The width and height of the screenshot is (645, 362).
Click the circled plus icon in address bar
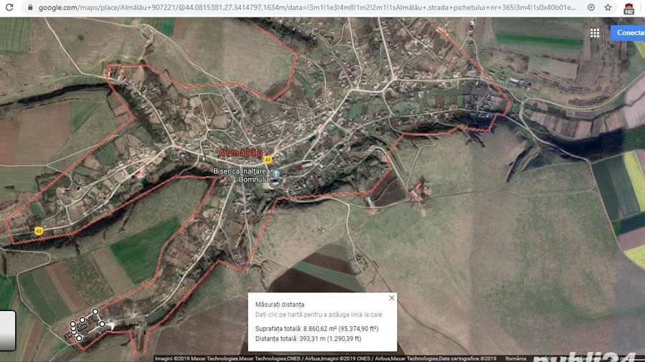tap(591, 7)
